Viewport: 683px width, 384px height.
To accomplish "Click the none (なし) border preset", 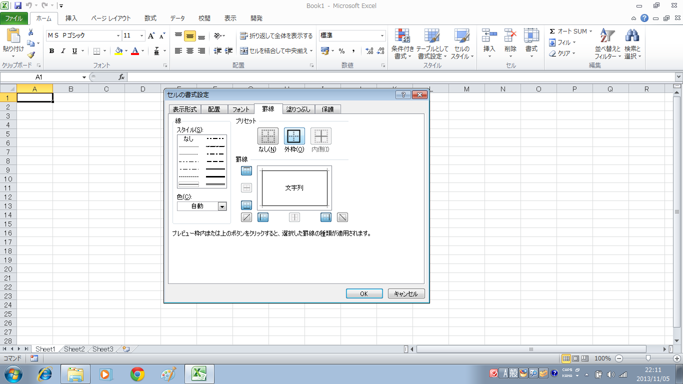I will coord(267,136).
